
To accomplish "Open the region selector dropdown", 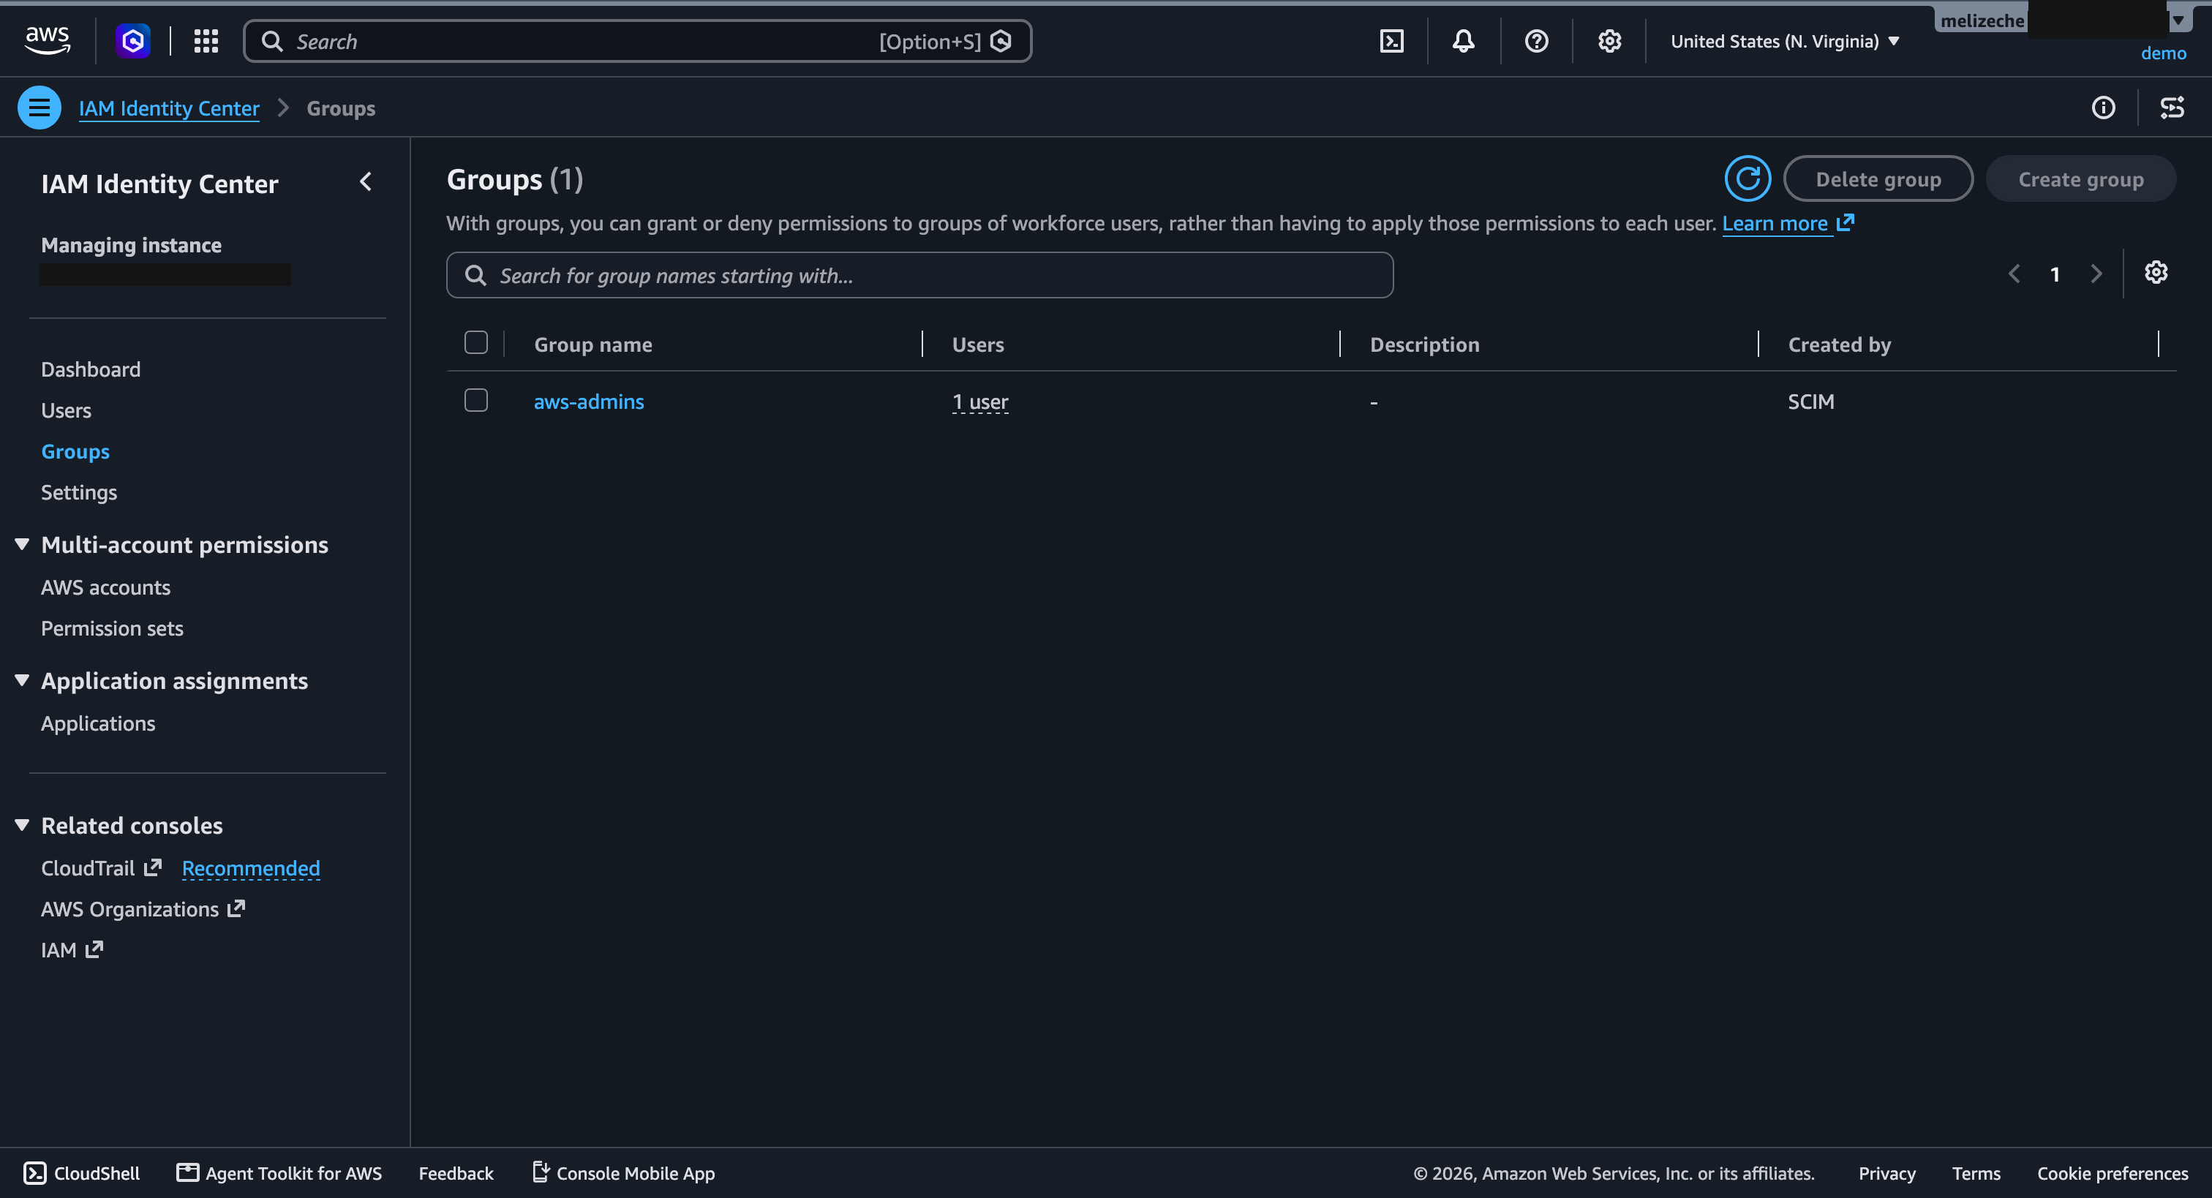I will (x=1786, y=41).
